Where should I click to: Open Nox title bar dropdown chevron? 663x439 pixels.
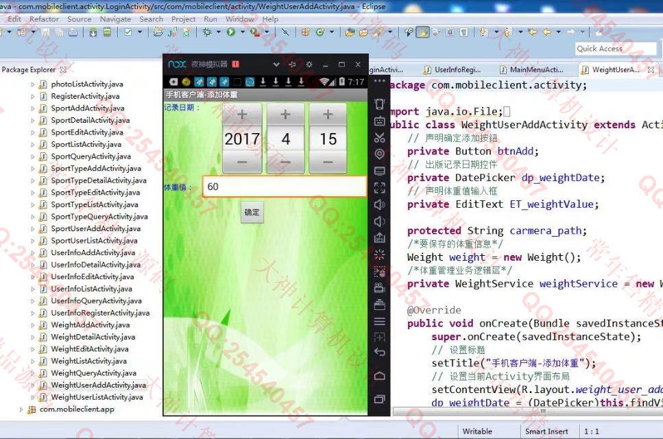click(x=276, y=64)
